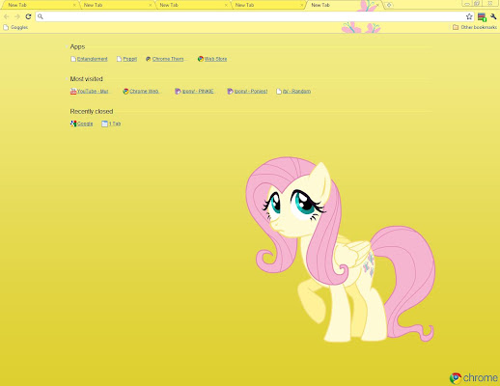The image size is (500, 386).
Task: Click the search magnifier in the address bar
Action: click(x=41, y=16)
